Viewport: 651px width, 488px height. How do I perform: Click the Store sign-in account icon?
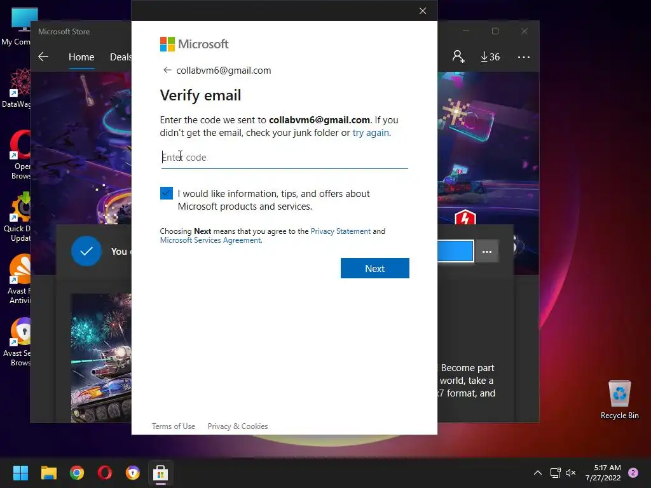coord(458,57)
